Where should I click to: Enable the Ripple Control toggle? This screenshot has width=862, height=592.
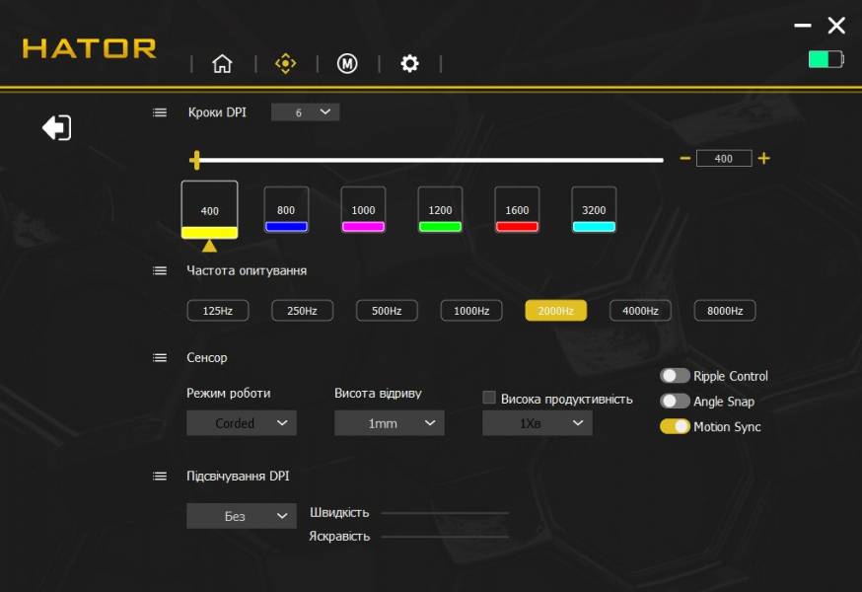[x=675, y=376]
